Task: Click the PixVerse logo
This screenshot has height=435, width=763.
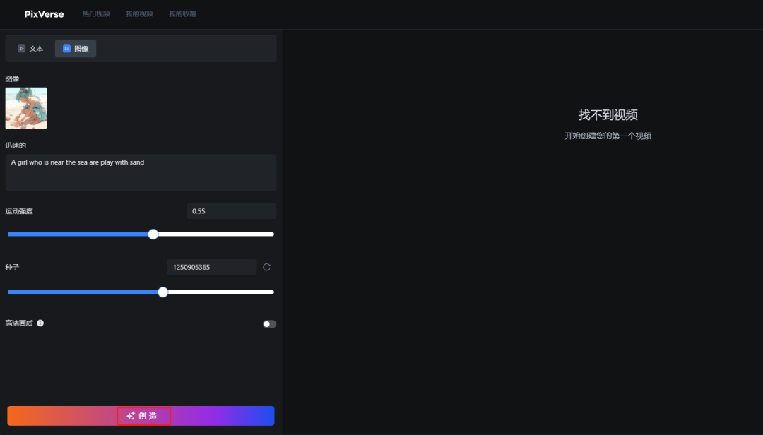Action: 43,13
